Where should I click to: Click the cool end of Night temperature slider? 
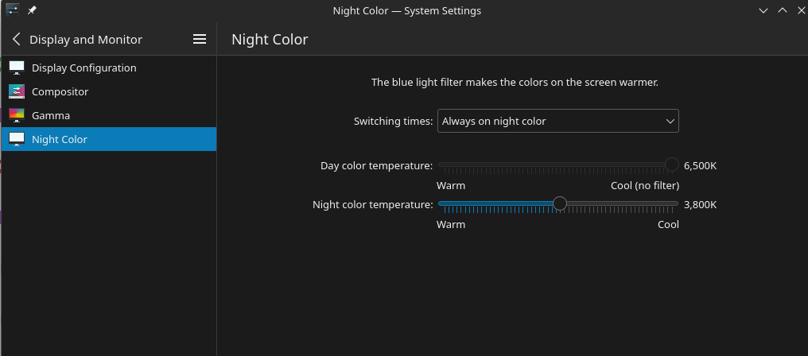(x=677, y=204)
